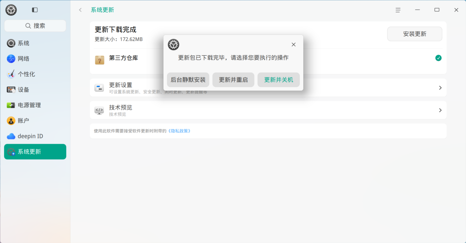Click the 更新下载完成 heading

click(x=116, y=29)
